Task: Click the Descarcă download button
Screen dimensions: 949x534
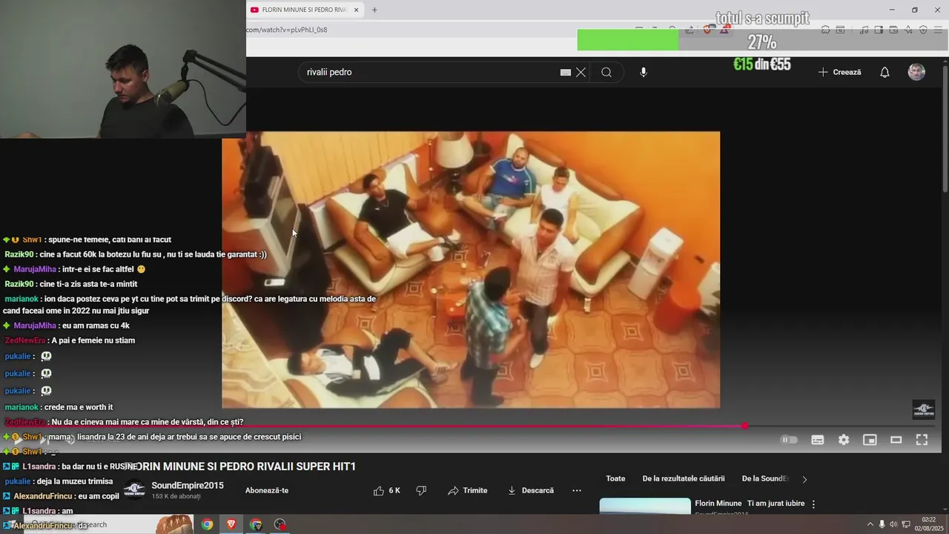Action: tap(531, 490)
